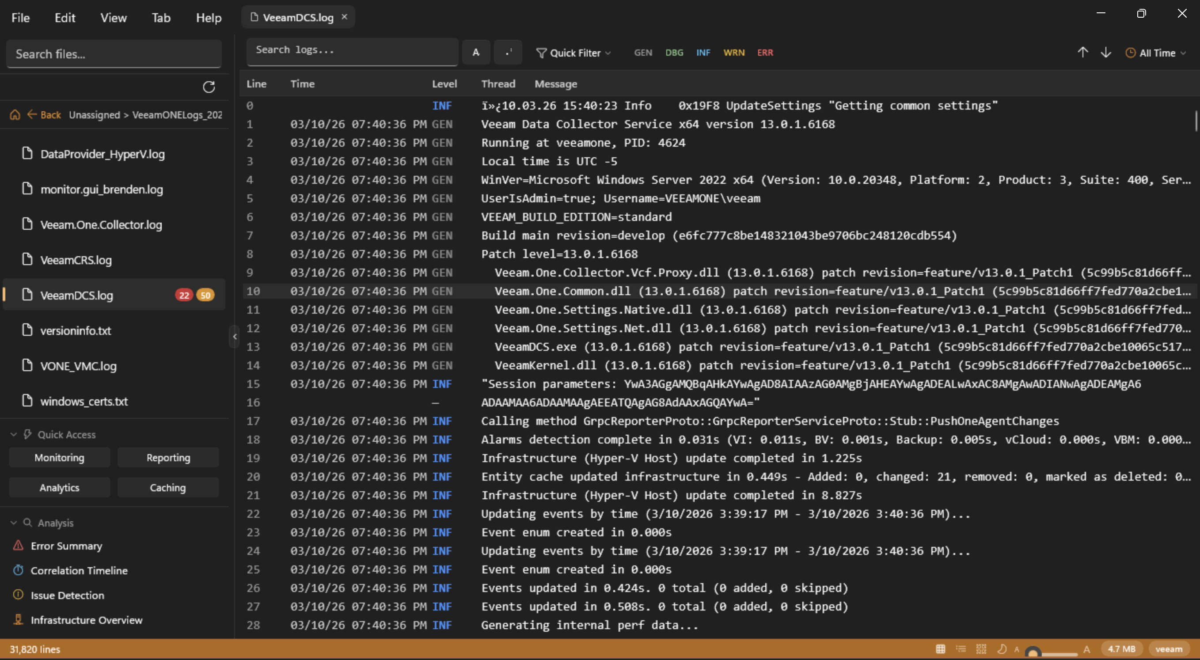Click the Error Summary warning triangle icon
This screenshot has height=660, width=1200.
tap(18, 546)
